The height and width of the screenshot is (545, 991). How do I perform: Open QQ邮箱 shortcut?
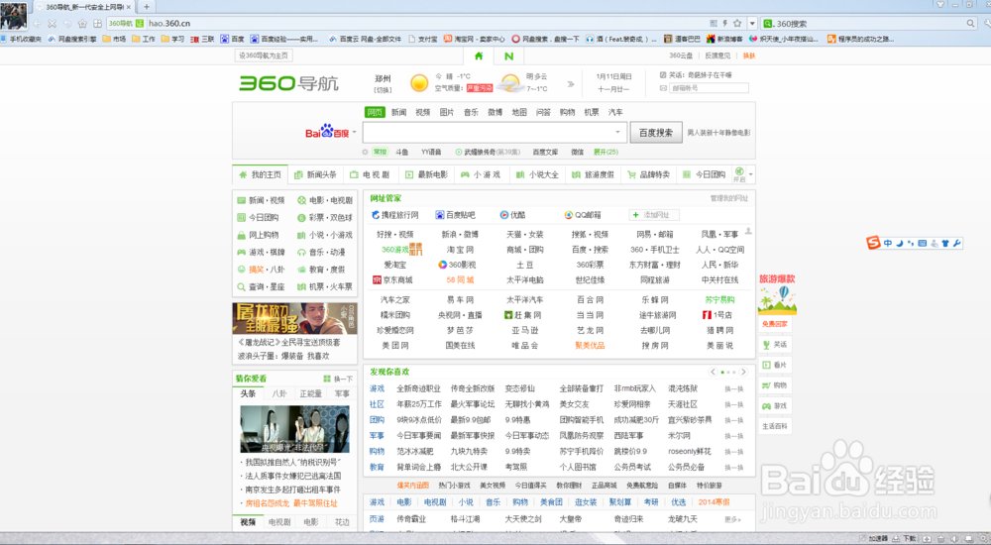click(583, 215)
